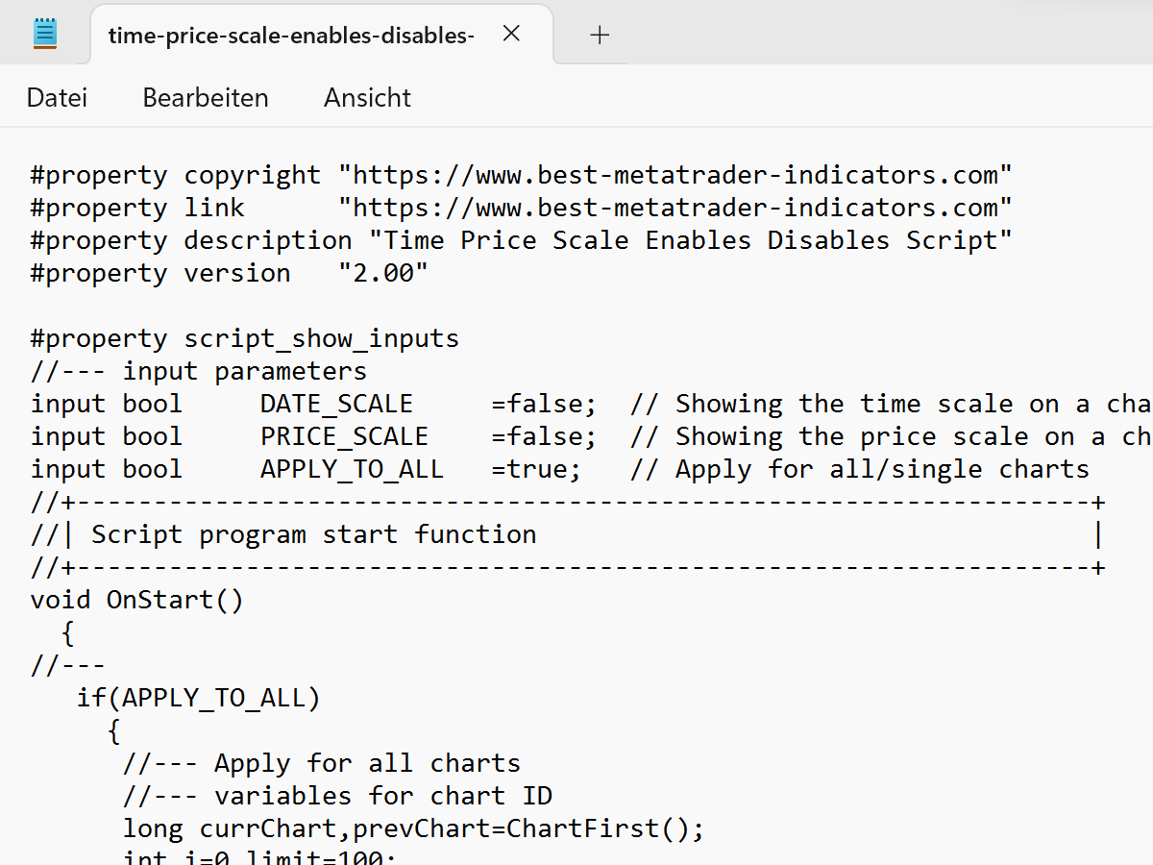Click the "Apply for all charts" comment line

366,764
